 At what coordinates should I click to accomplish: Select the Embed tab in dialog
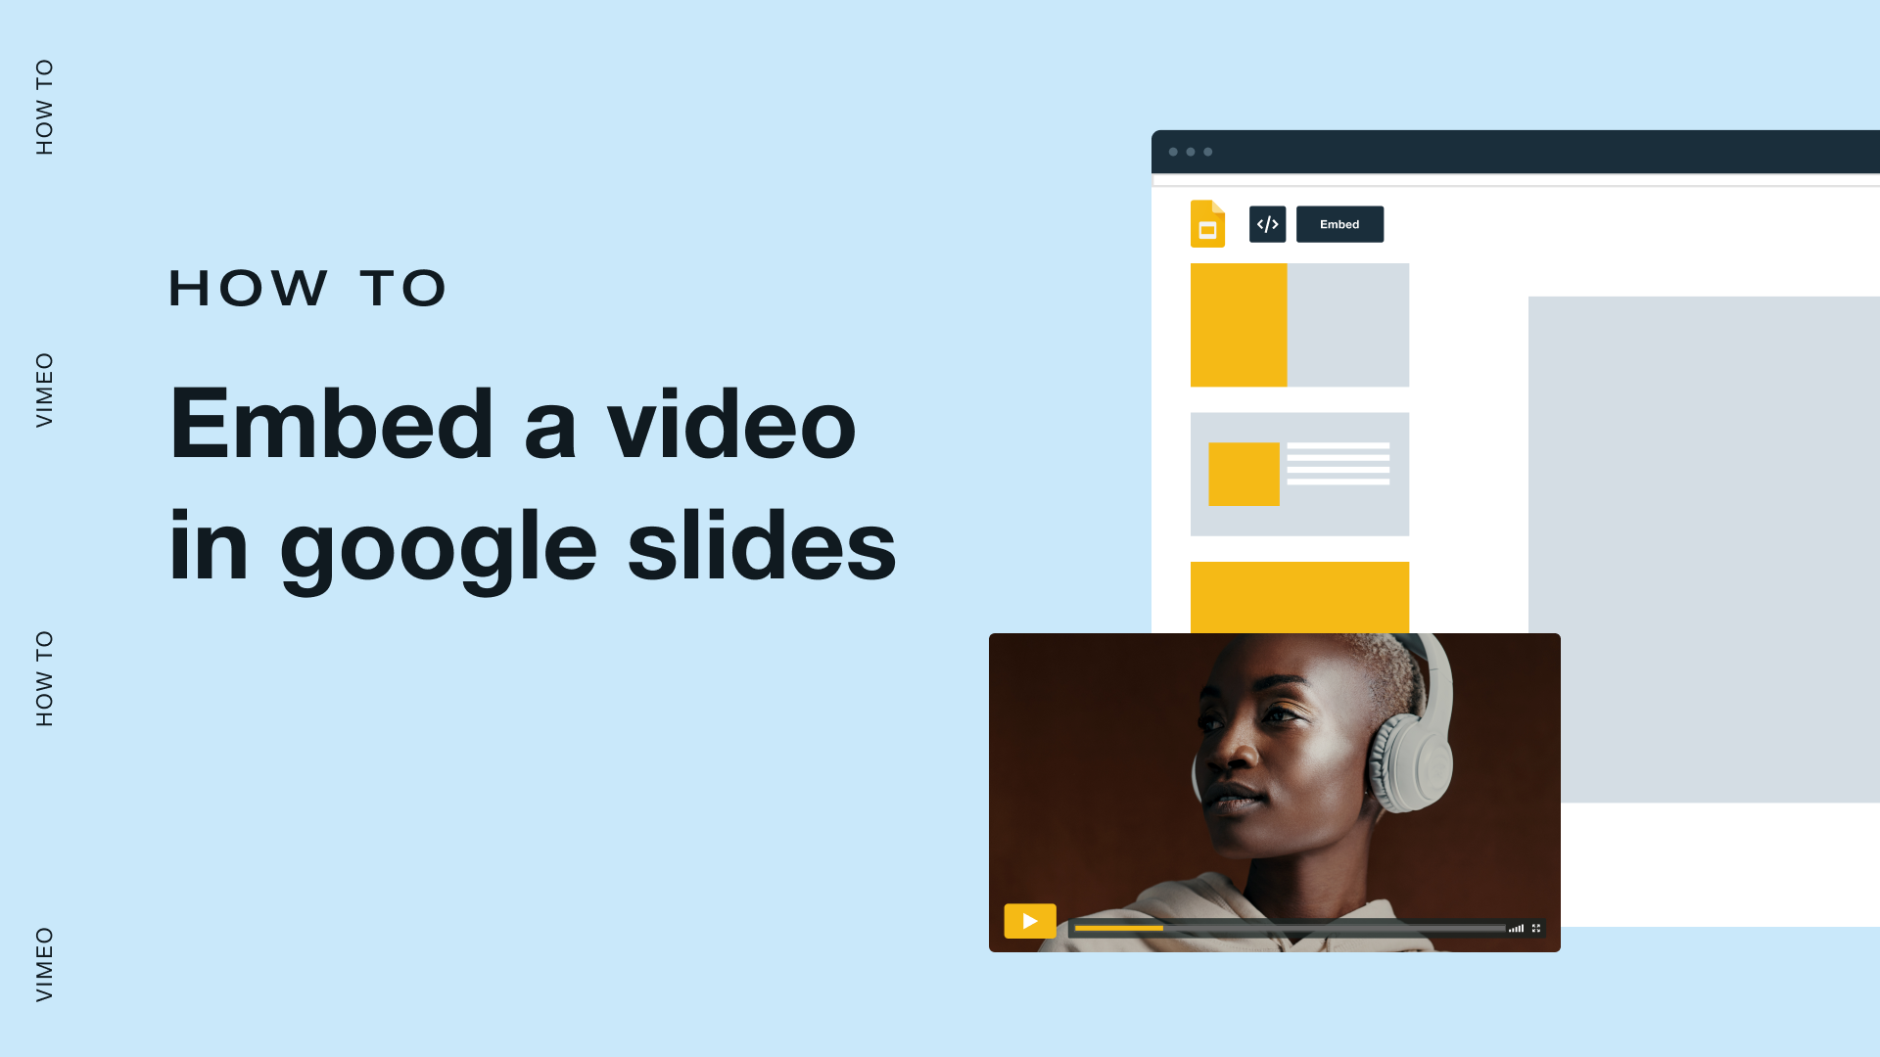click(1339, 223)
